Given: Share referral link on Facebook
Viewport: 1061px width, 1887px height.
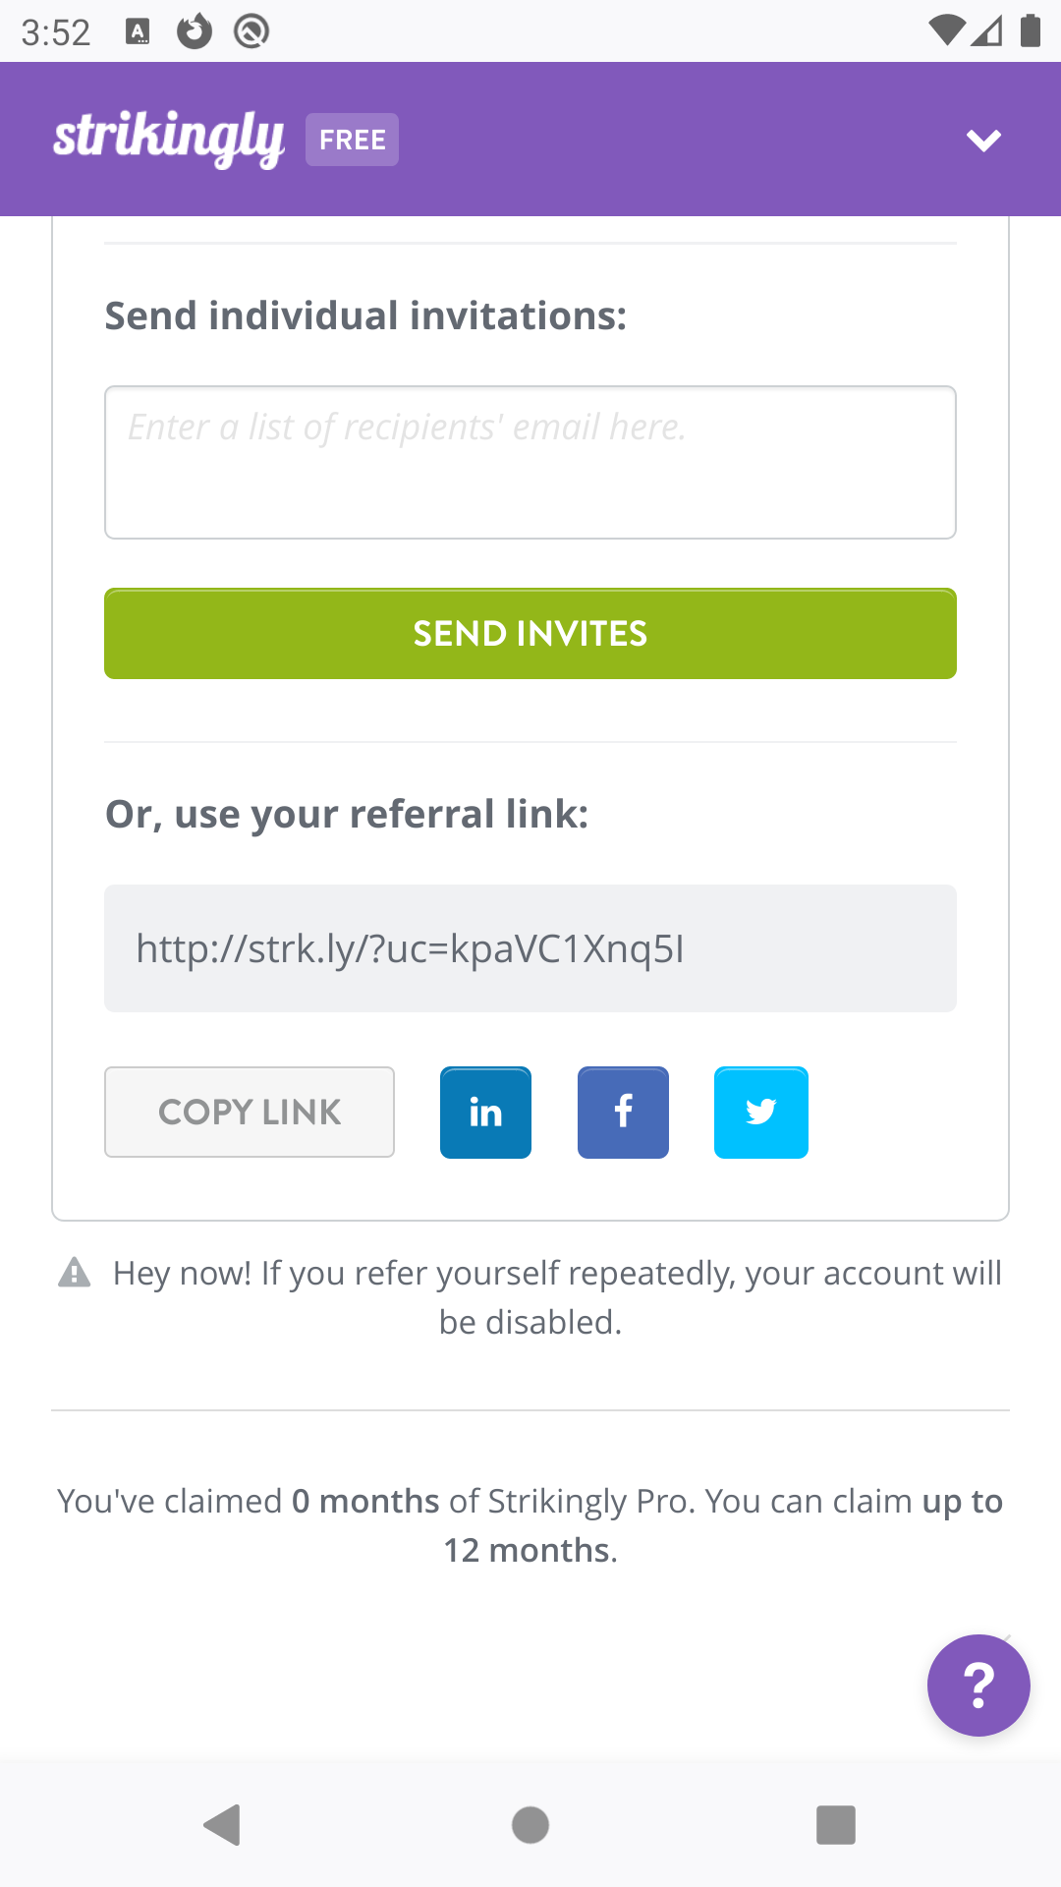Looking at the screenshot, I should pos(623,1112).
